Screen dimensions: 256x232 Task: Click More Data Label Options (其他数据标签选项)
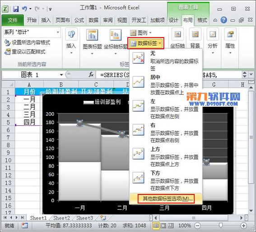tap(166, 199)
